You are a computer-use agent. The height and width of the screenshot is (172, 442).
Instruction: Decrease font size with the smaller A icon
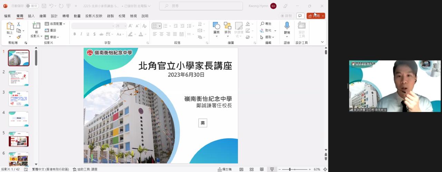click(x=137, y=26)
